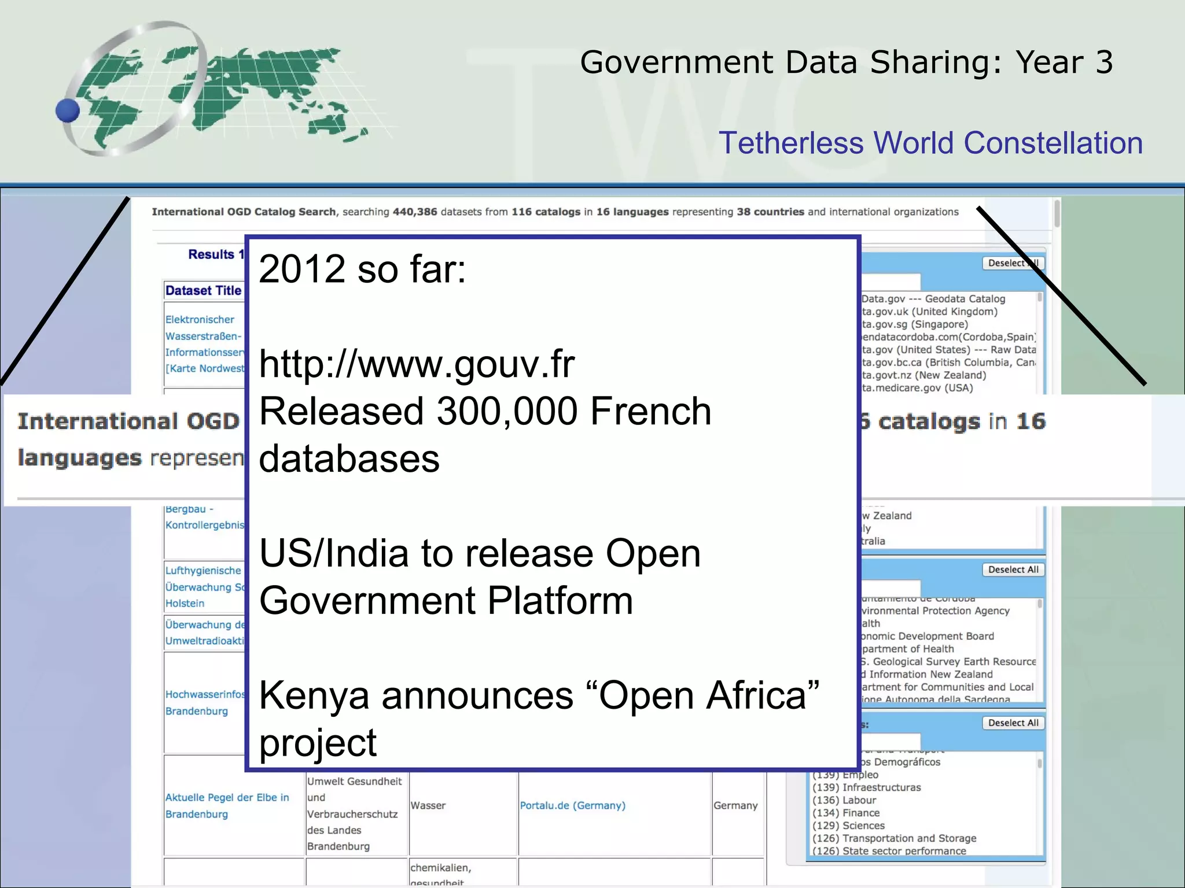This screenshot has height=888, width=1185.
Task: Click the Dataset Title column header
Action: (x=204, y=290)
